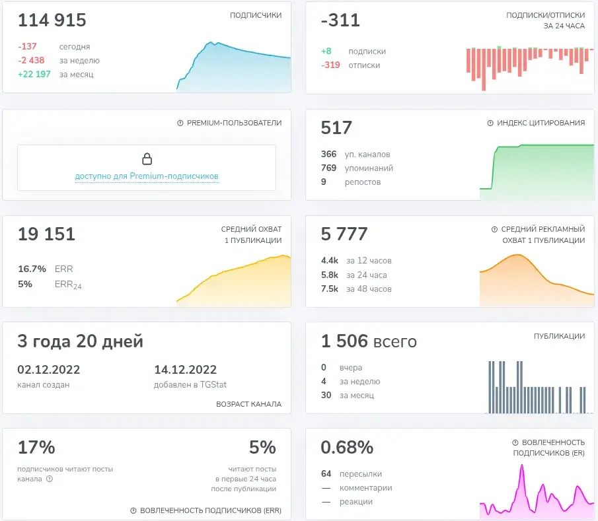Image resolution: width=598 pixels, height=521 pixels.
Task: Click the yellow average reach chart
Action: [233, 281]
